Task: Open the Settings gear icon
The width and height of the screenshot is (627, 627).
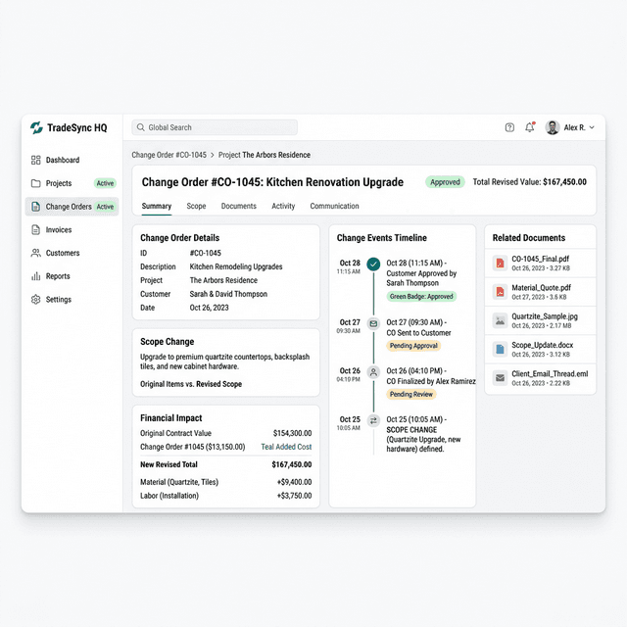Action: (36, 300)
